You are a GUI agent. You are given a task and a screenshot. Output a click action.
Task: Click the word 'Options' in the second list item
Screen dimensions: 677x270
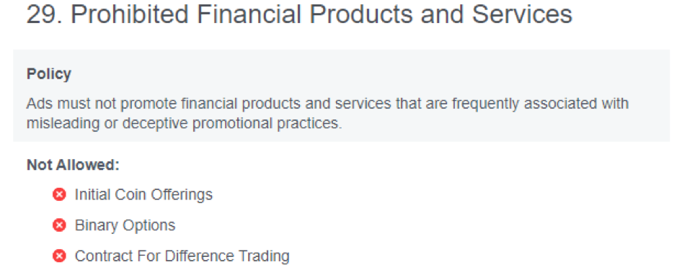[x=149, y=225]
